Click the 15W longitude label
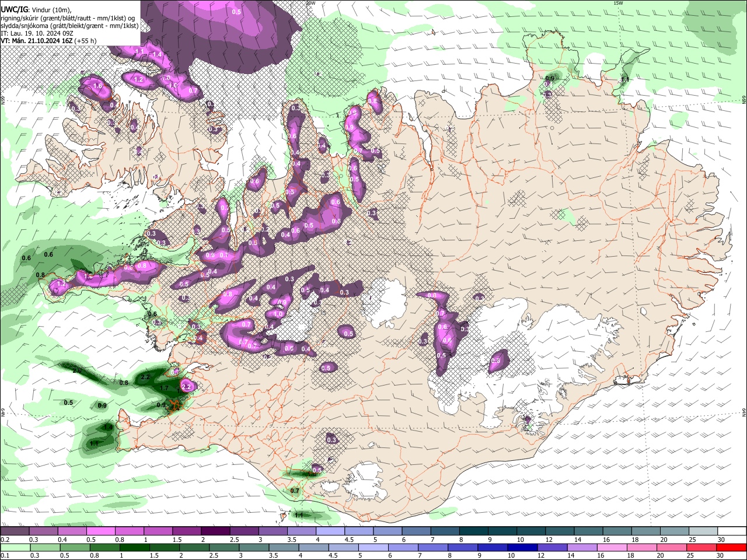 pos(619,3)
